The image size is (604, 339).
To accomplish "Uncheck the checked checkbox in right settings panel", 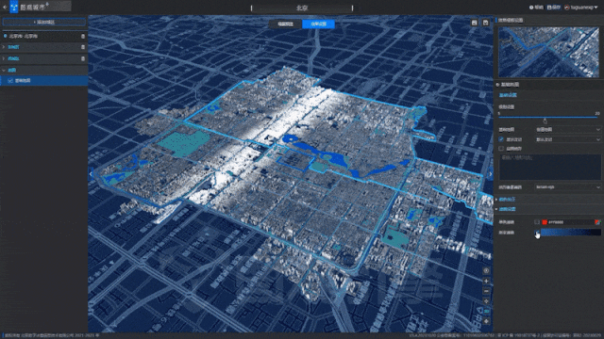I will (501, 139).
